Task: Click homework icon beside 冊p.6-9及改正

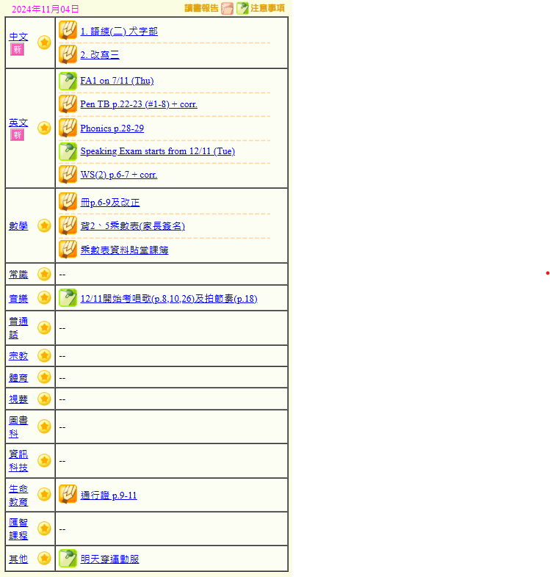Action: pos(68,202)
